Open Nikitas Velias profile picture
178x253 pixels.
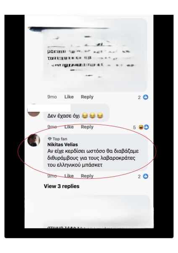(x=34, y=140)
